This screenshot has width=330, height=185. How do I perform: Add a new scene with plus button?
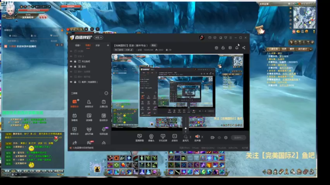coord(108,45)
